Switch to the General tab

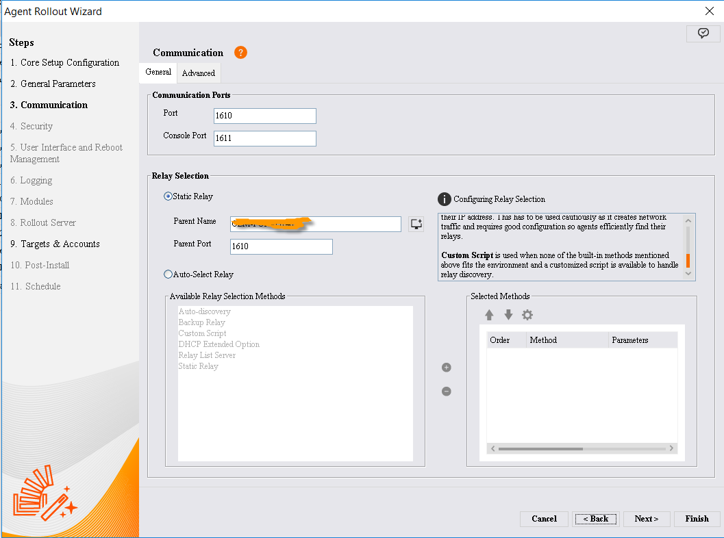[158, 72]
